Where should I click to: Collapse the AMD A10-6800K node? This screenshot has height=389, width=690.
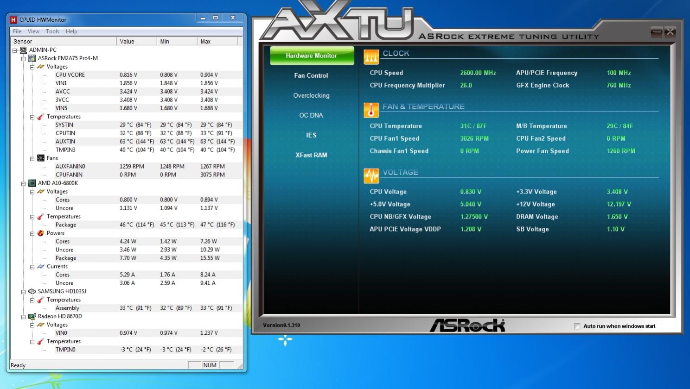pos(23,183)
